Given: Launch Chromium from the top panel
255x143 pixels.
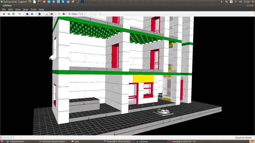Looking at the screenshot, I should click(68, 2).
